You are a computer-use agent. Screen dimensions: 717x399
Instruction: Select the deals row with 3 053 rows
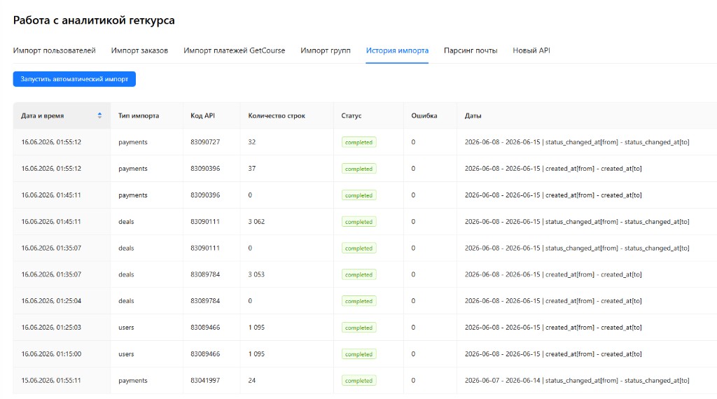pos(365,274)
